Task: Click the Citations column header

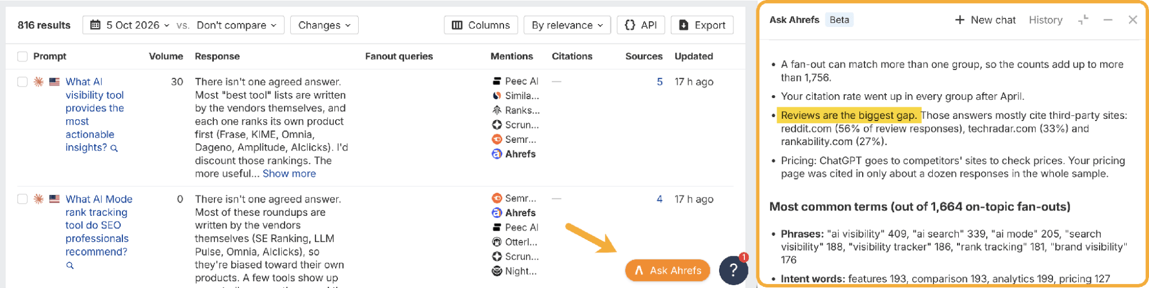Action: 572,56
